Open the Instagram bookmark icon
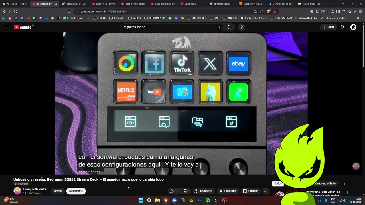Image resolution: width=365 pixels, height=205 pixels. coord(10,18)
